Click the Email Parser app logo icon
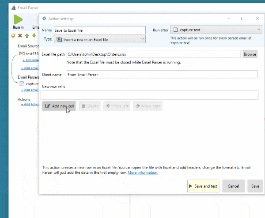The image size is (265, 218). (x=14, y=8)
